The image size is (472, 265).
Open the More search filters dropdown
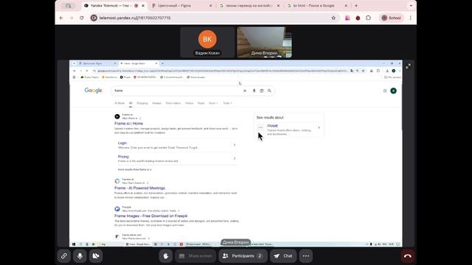point(213,103)
